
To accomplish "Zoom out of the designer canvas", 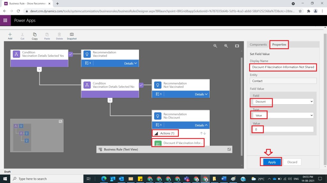I will click(x=215, y=46).
